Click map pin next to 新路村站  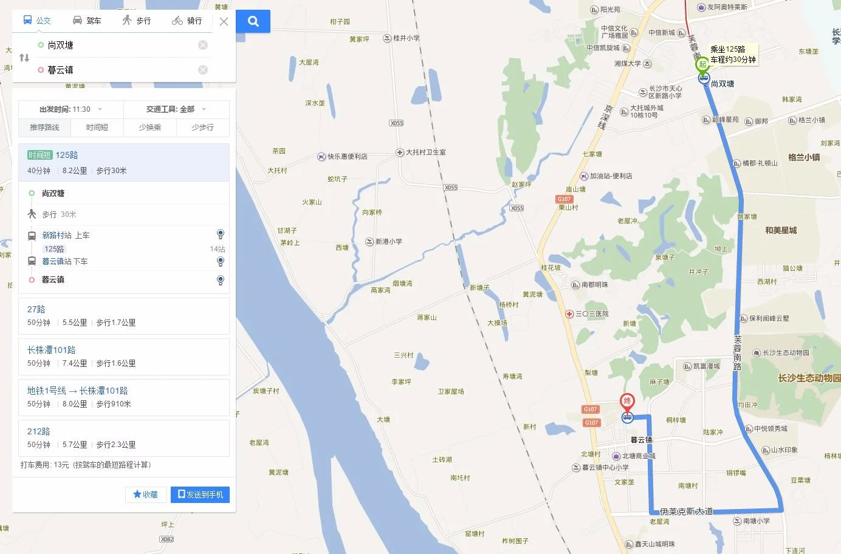pos(221,234)
